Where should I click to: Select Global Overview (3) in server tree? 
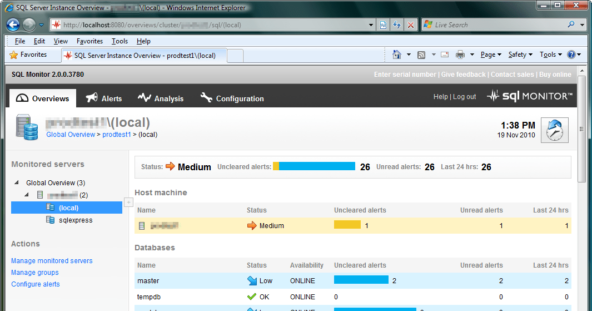tap(56, 183)
